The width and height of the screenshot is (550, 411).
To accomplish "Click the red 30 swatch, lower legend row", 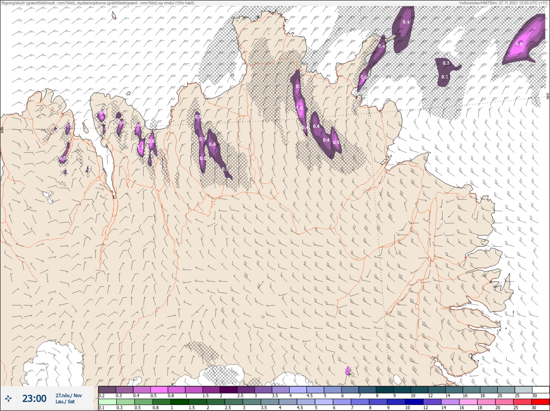I will click(x=541, y=402).
